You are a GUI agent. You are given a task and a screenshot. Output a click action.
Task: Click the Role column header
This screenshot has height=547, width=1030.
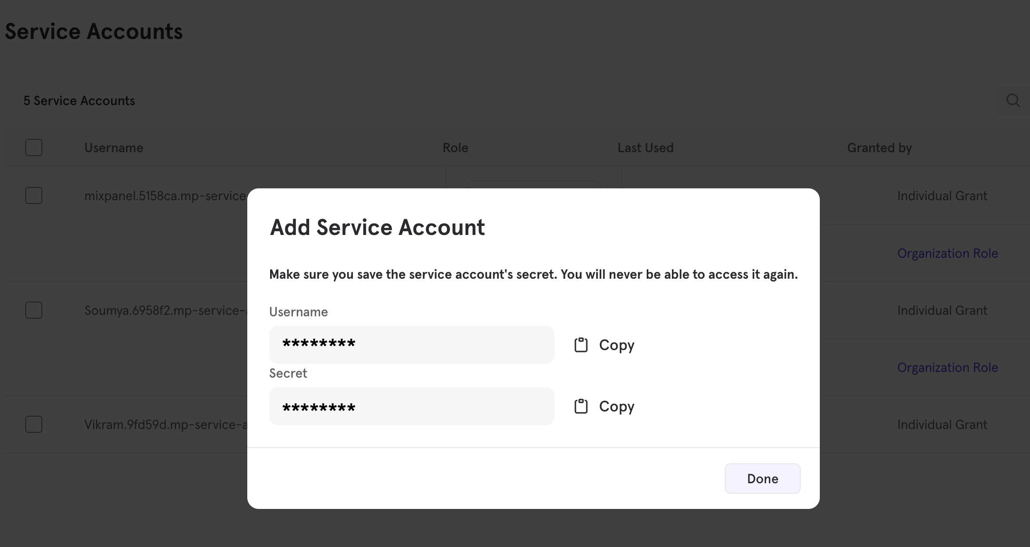click(x=455, y=148)
